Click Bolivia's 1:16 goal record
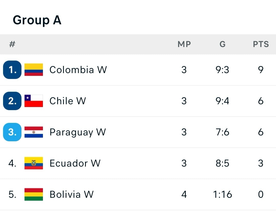 (x=222, y=194)
